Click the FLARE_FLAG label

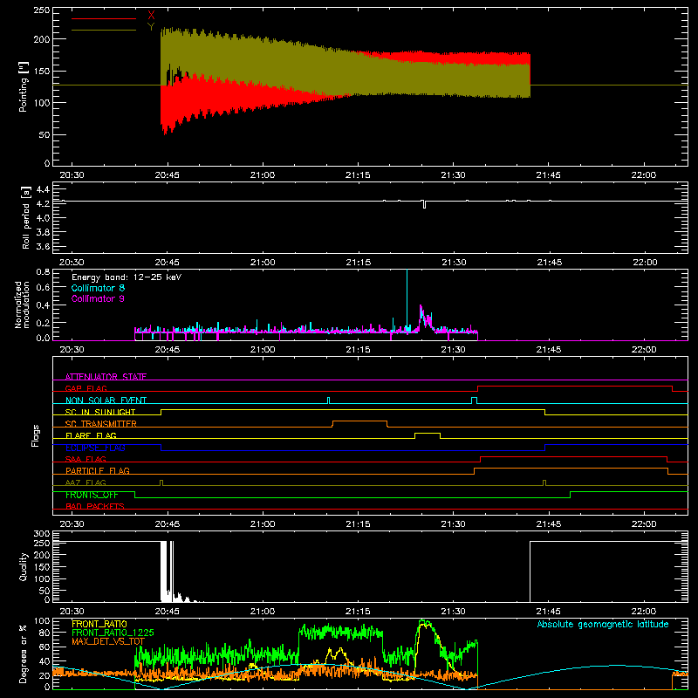[91, 435]
